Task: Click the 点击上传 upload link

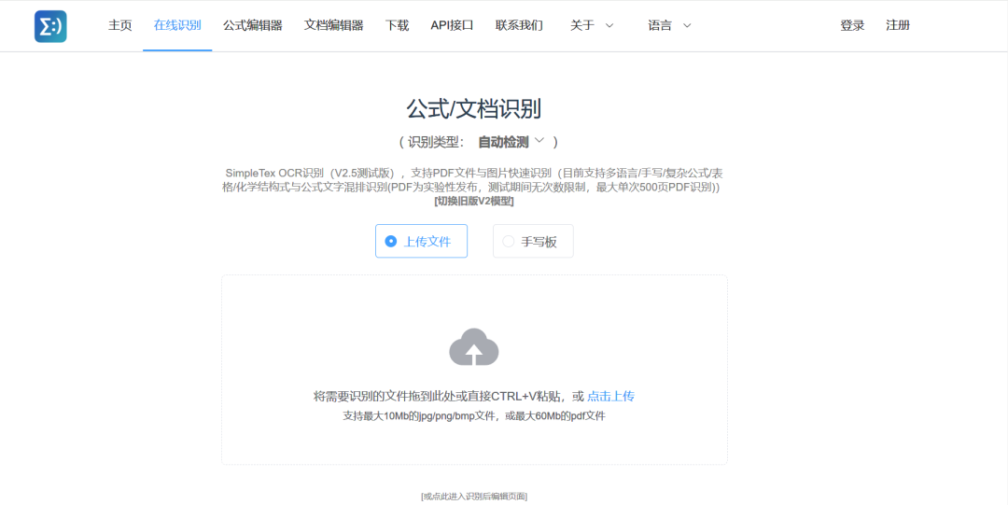Action: [x=610, y=396]
